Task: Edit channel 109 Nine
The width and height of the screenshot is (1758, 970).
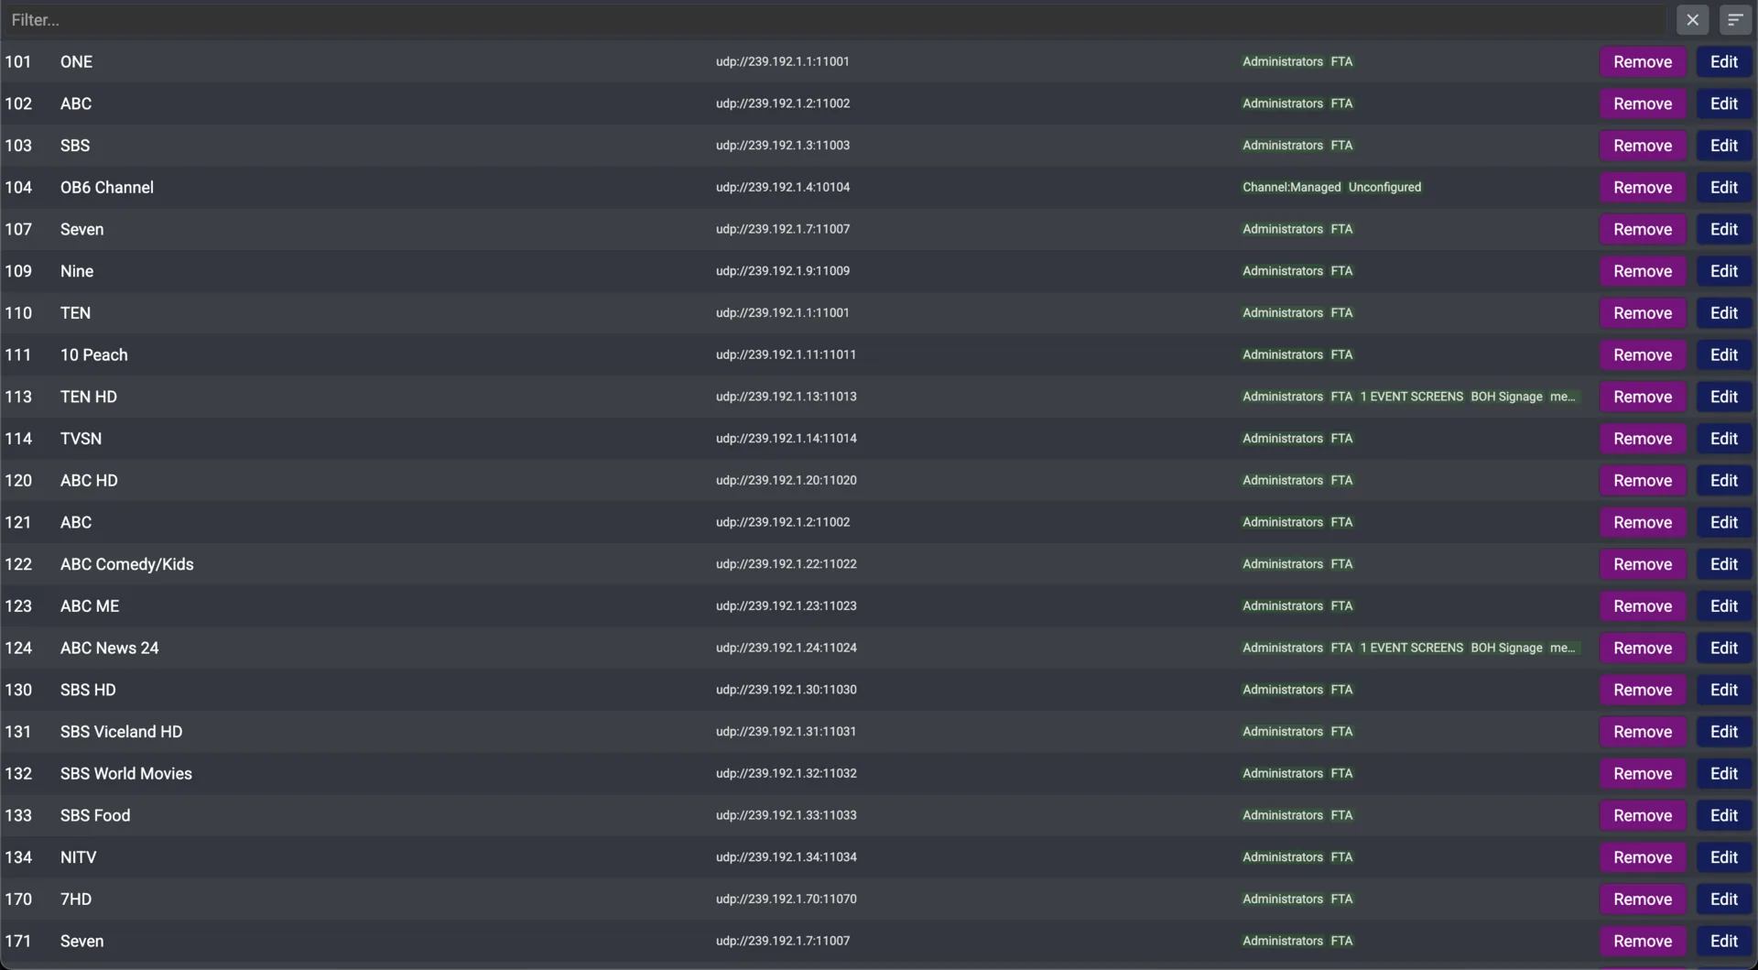Action: click(1723, 271)
